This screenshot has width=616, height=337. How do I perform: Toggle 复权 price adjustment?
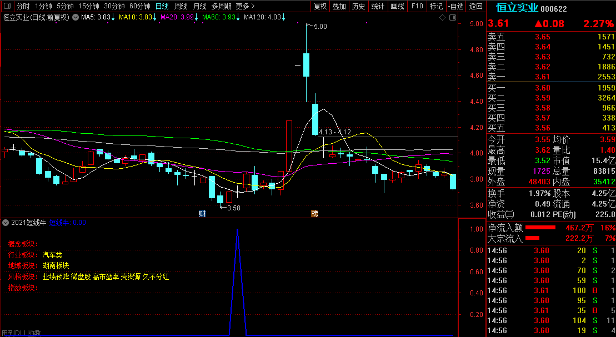pos(320,7)
